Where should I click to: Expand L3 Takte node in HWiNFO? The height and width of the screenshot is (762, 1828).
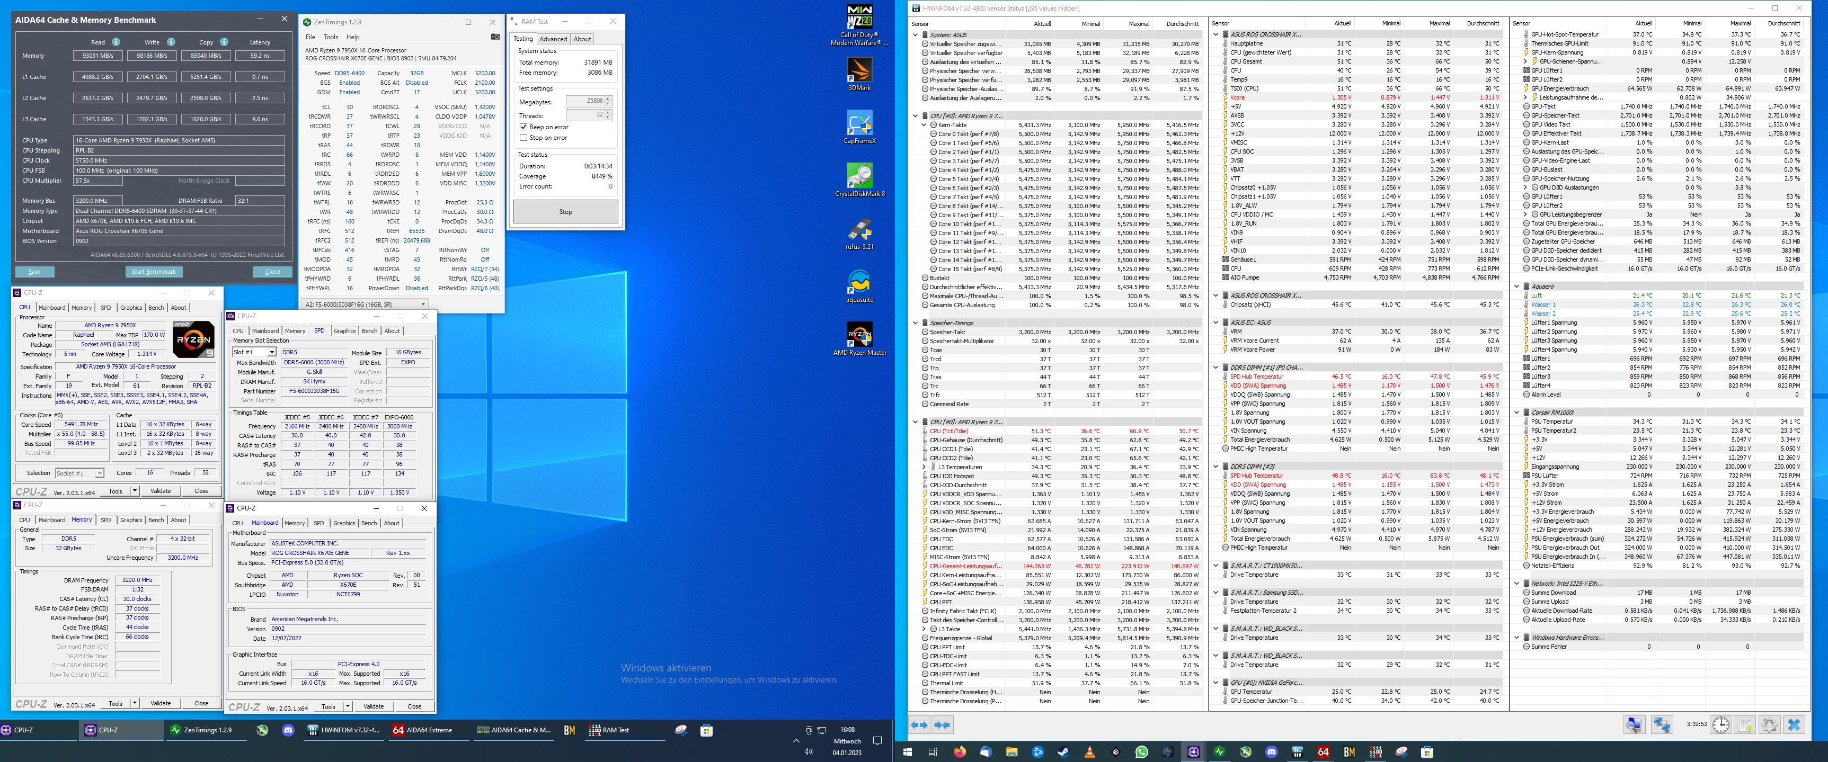[x=924, y=629]
